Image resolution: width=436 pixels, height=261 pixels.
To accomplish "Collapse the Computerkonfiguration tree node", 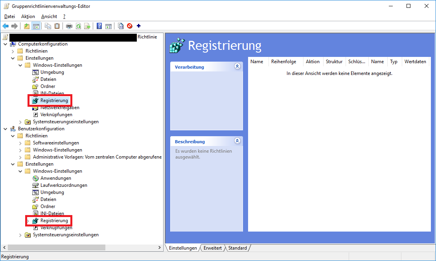I will coord(6,44).
